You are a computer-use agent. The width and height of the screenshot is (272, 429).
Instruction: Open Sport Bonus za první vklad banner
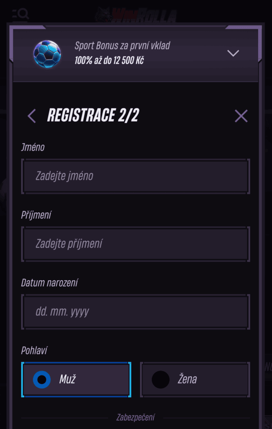136,54
